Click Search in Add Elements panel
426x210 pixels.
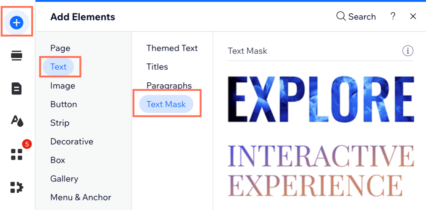click(x=356, y=17)
